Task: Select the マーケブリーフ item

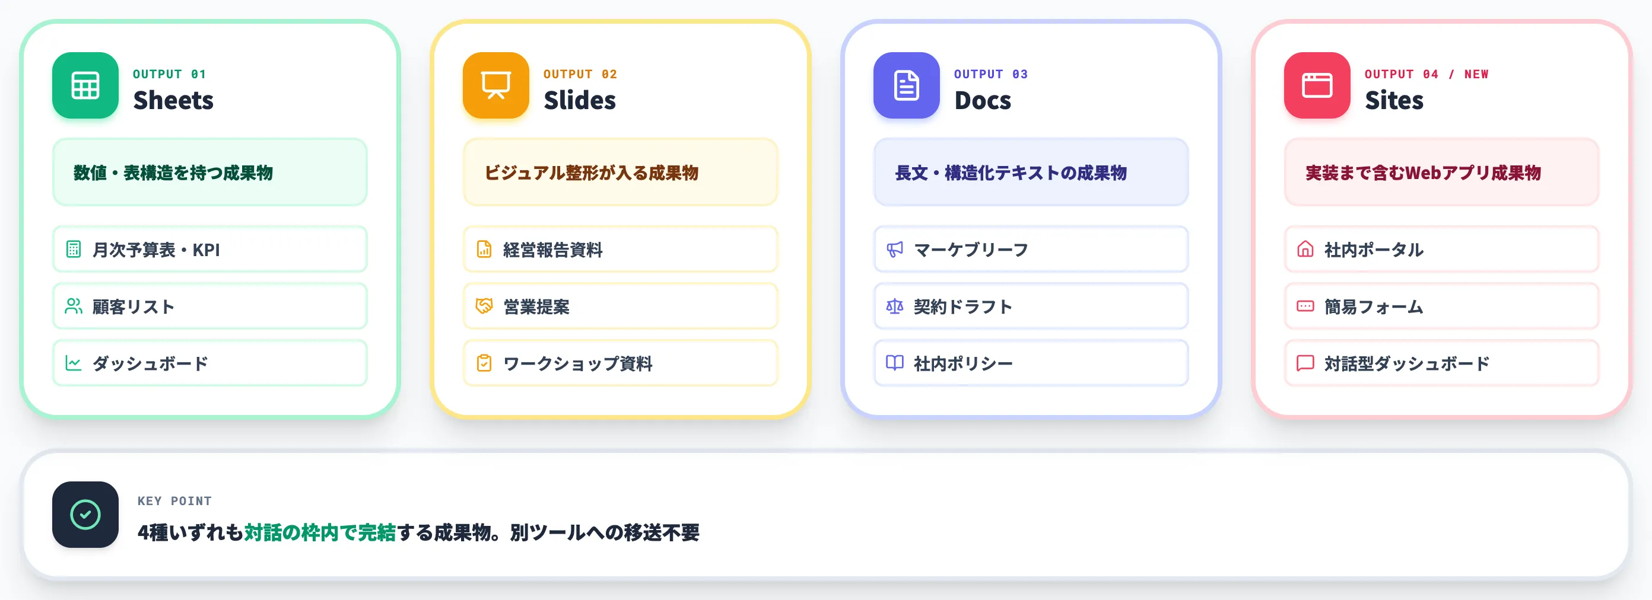Action: click(1031, 250)
